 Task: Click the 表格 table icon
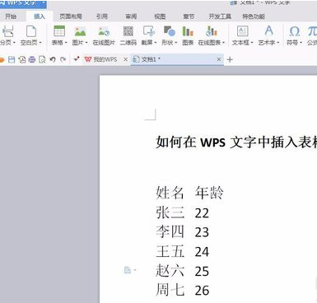pyautogui.click(x=59, y=31)
